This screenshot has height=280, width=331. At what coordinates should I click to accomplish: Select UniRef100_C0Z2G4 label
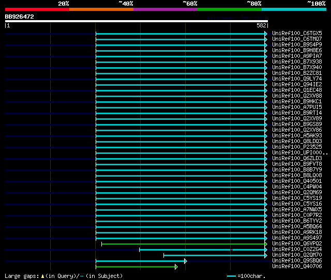coord(297,250)
